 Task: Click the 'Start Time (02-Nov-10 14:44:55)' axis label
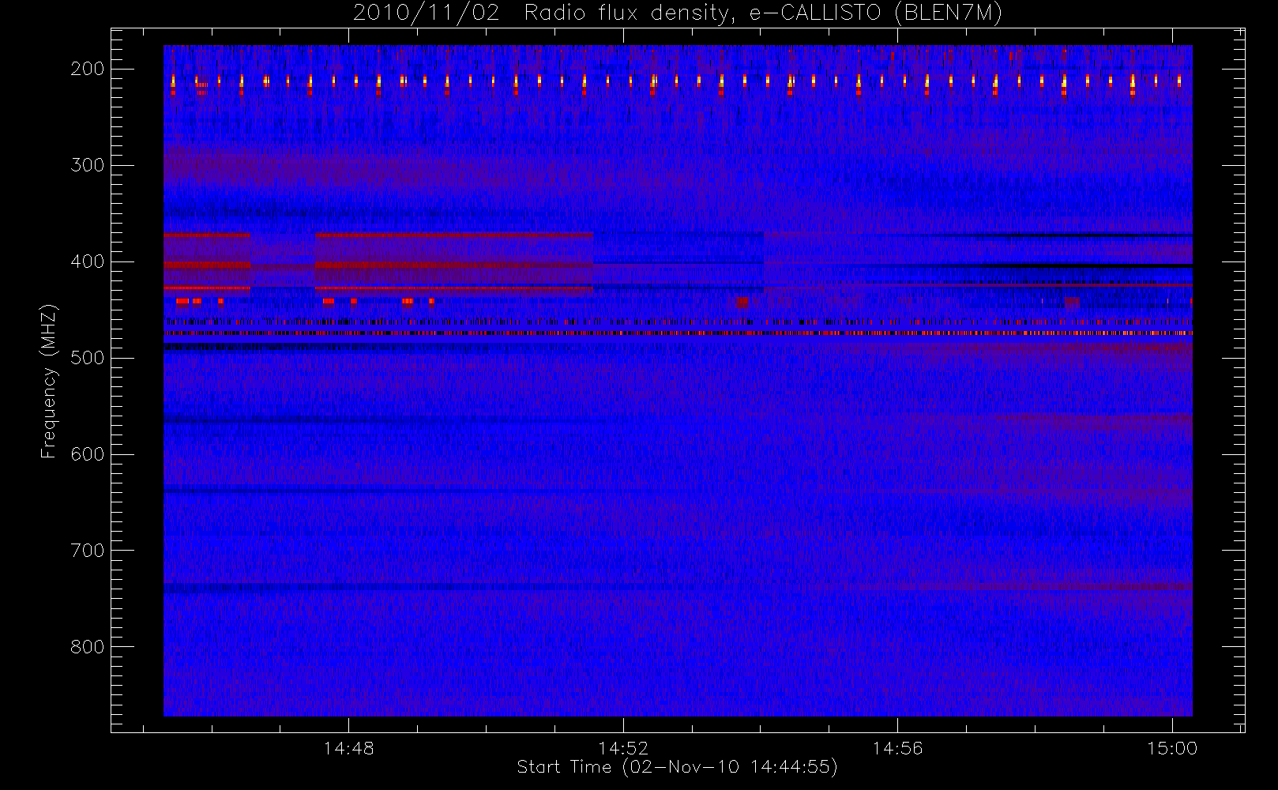[x=677, y=767]
